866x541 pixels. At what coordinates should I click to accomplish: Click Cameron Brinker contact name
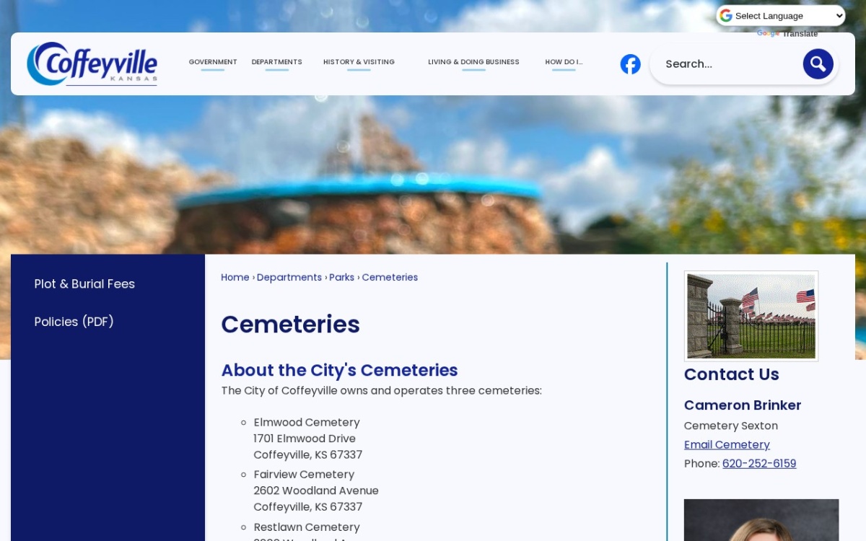[743, 405]
